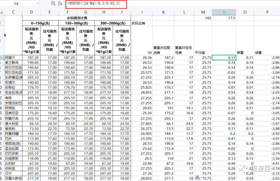280x181 pixels.
Task: Click the 小包普货计费 merged header cell
Action: click(76, 18)
